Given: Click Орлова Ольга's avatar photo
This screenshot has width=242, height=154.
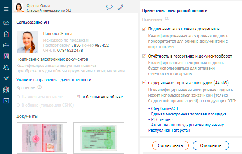Looking at the screenshot, I should pos(19,7).
